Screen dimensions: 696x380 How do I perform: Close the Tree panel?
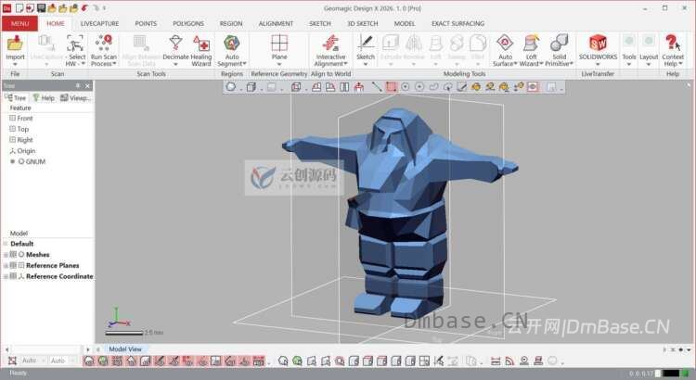(x=87, y=85)
